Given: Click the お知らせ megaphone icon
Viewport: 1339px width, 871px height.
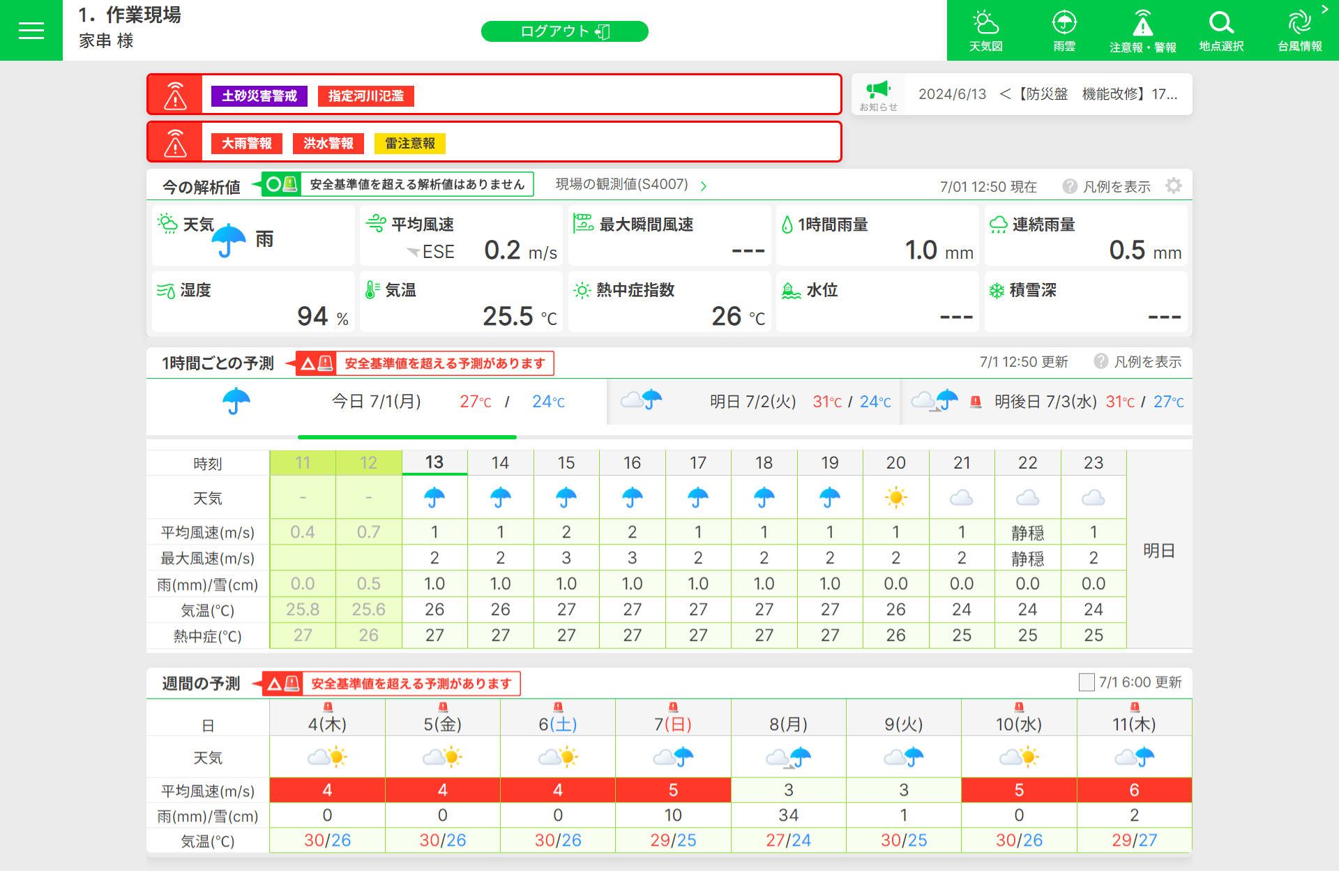Looking at the screenshot, I should [x=878, y=94].
